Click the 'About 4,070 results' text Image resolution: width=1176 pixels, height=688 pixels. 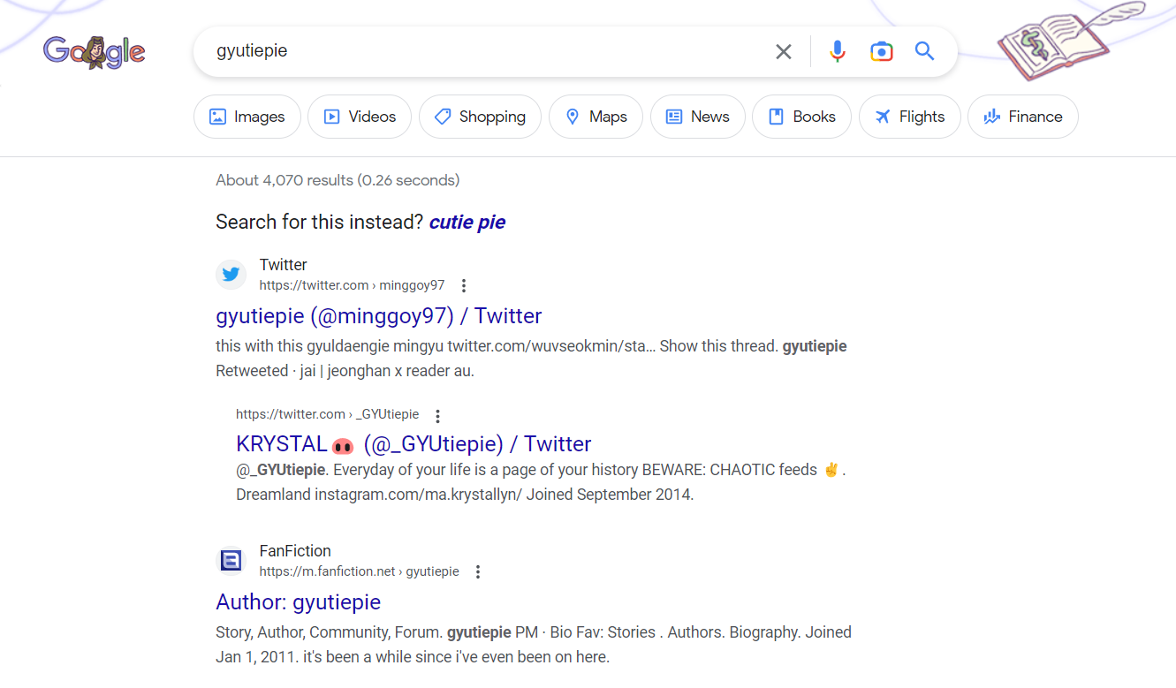(x=338, y=180)
